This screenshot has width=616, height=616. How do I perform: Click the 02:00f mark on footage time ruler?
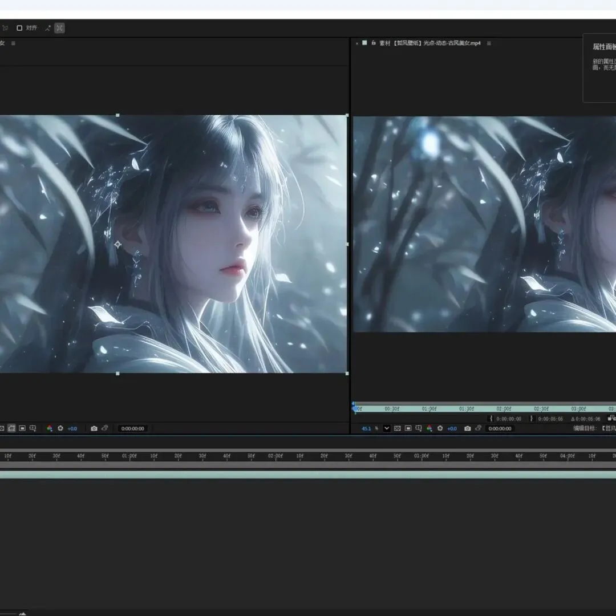(504, 408)
